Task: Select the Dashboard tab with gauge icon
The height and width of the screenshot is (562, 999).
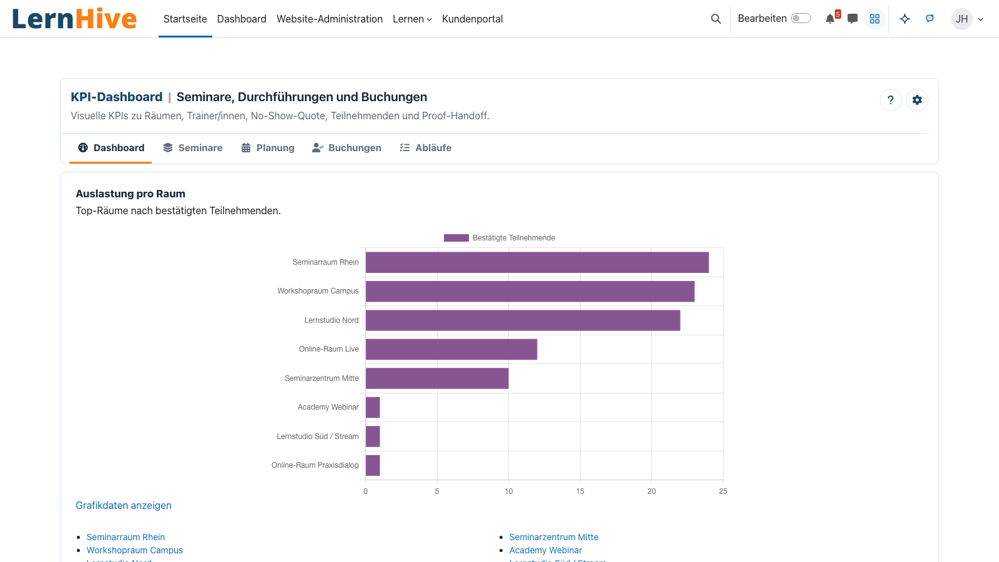Action: (111, 148)
